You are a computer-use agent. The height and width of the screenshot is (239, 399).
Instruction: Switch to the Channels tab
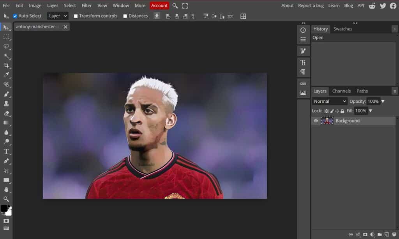coord(341,91)
